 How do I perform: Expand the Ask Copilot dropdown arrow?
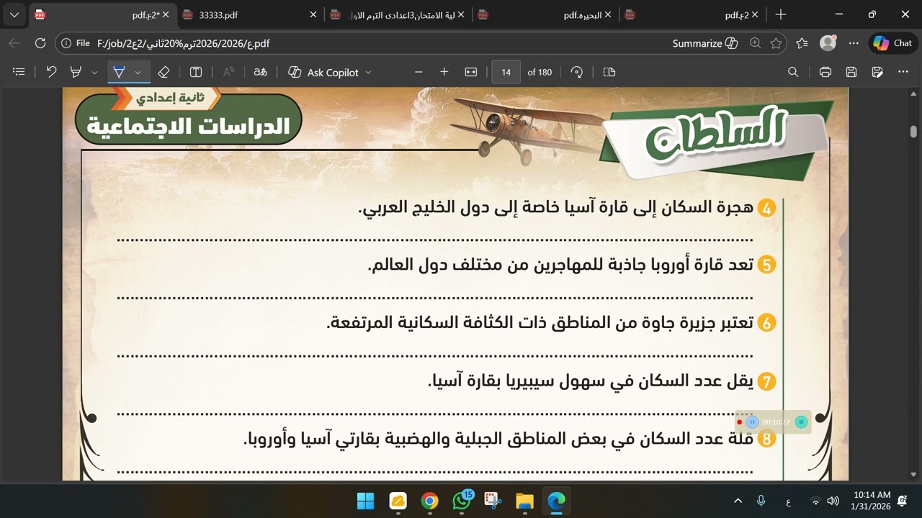368,72
